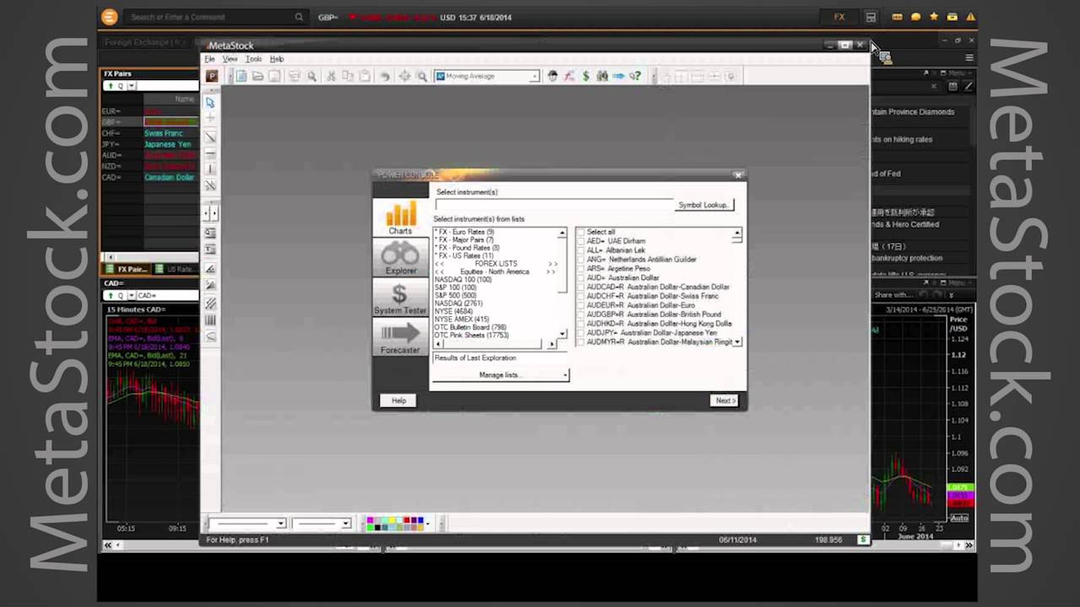Check the ARS= Argentine Peso checkbox
Image resolution: width=1080 pixels, height=607 pixels.
point(580,269)
